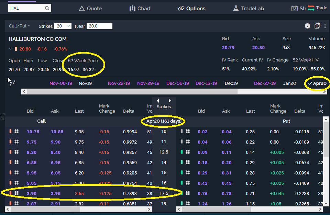Click the side panel grip handle

(x=2, y=116)
